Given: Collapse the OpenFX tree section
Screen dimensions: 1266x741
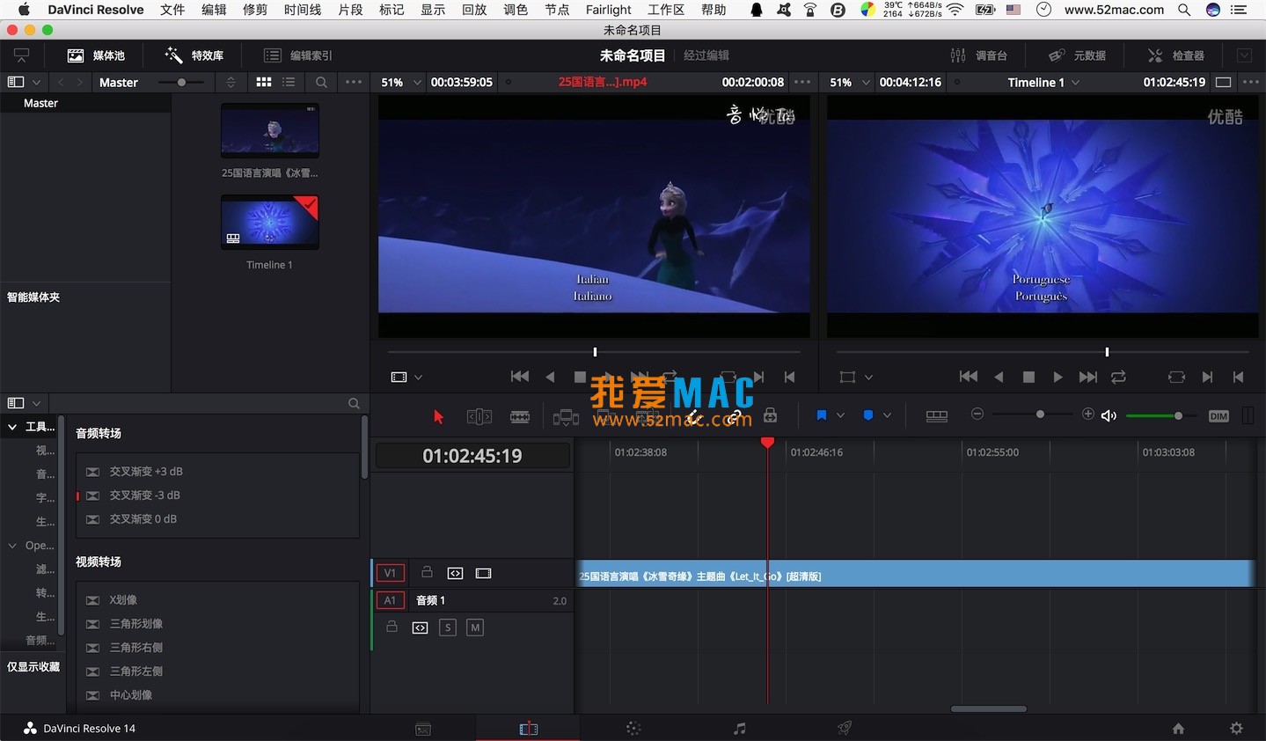Looking at the screenshot, I should click(x=12, y=546).
